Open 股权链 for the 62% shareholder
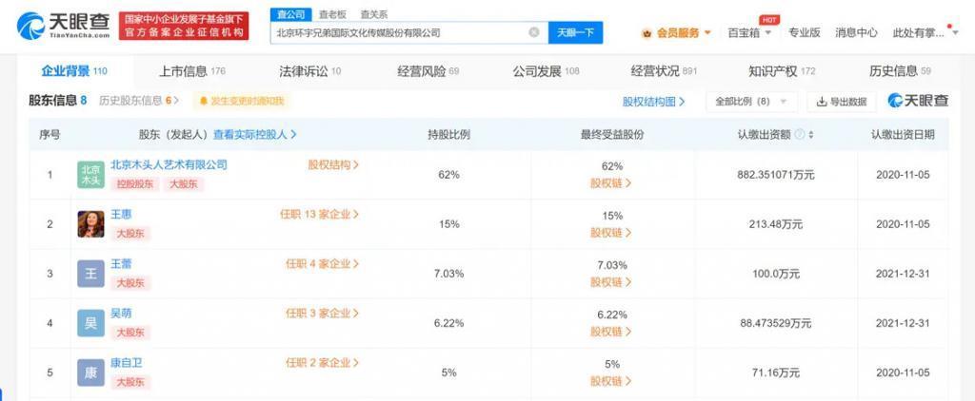This screenshot has width=975, height=401. click(x=611, y=183)
